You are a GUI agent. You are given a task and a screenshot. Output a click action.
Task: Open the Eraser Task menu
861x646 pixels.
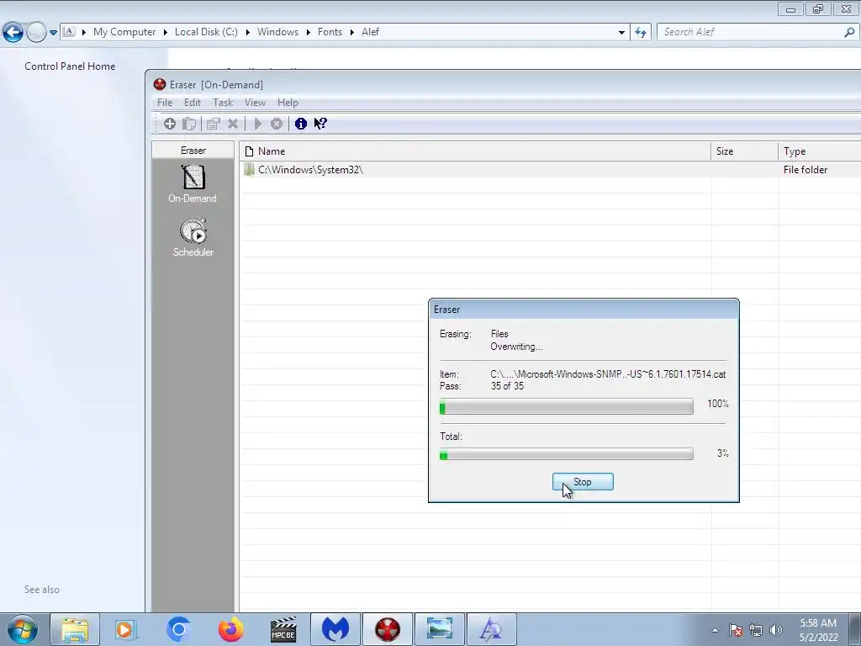[223, 103]
